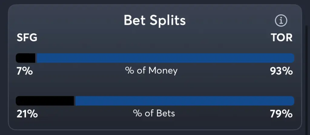The height and width of the screenshot is (135, 310).
Task: Click the right end of bets bar
Action: pyautogui.click(x=292, y=101)
